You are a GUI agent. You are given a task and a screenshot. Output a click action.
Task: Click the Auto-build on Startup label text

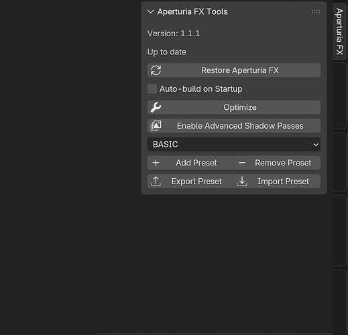click(200, 89)
